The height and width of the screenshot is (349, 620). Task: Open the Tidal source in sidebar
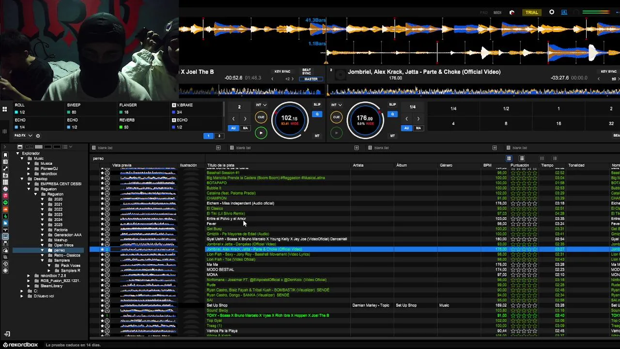pos(5,229)
